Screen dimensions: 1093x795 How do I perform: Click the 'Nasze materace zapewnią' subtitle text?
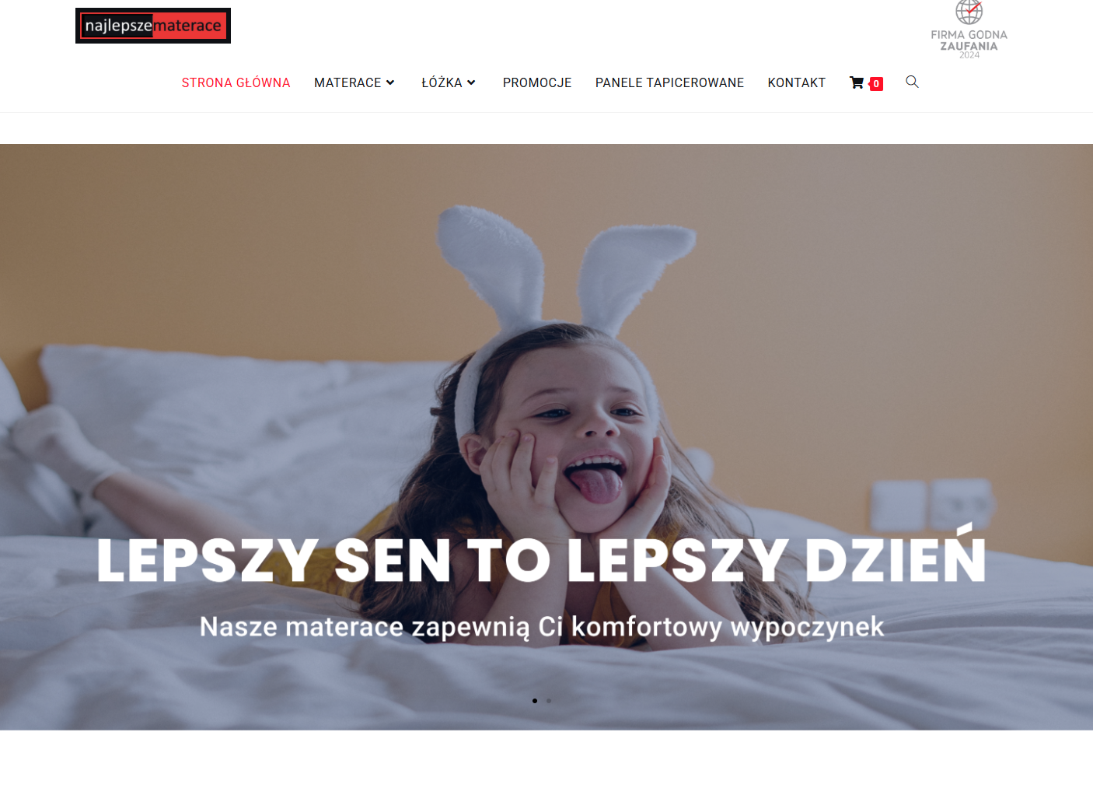coord(542,627)
